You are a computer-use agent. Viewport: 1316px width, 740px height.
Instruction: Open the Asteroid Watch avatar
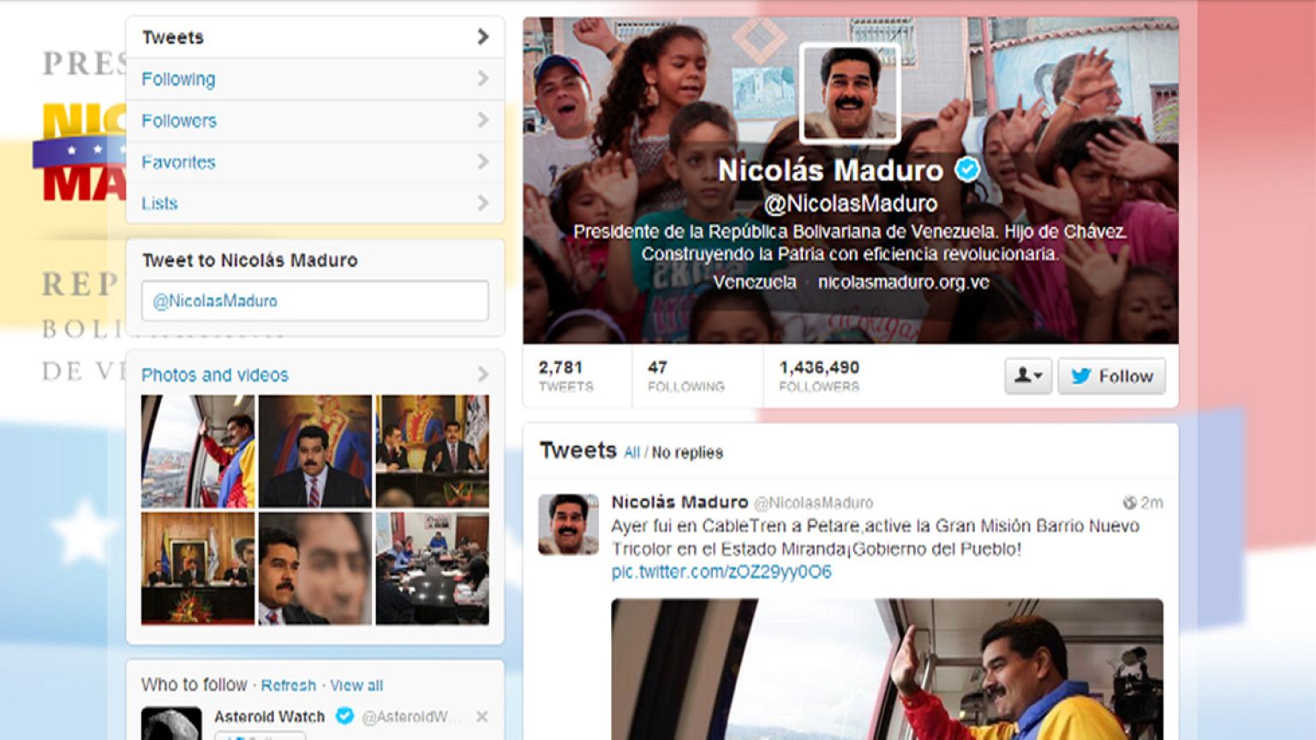pos(171,724)
